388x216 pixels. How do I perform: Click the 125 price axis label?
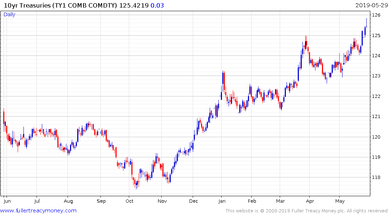pyautogui.click(x=376, y=36)
